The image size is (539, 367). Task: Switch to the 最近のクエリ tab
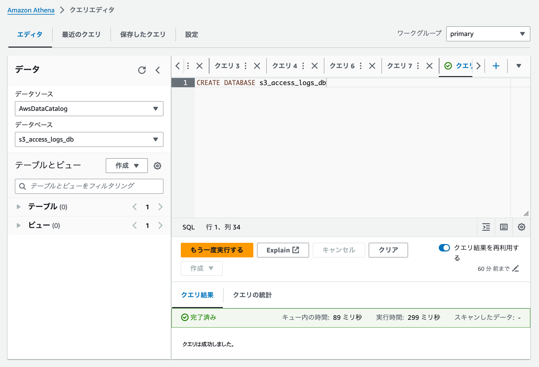coord(81,34)
